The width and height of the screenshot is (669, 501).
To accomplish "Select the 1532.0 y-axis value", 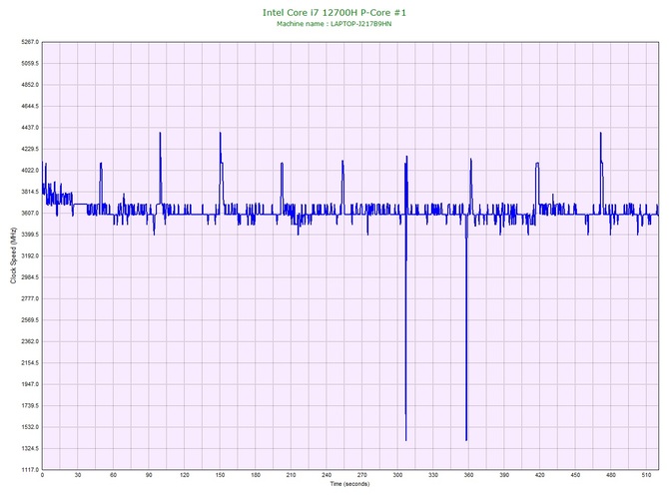I will [30, 427].
